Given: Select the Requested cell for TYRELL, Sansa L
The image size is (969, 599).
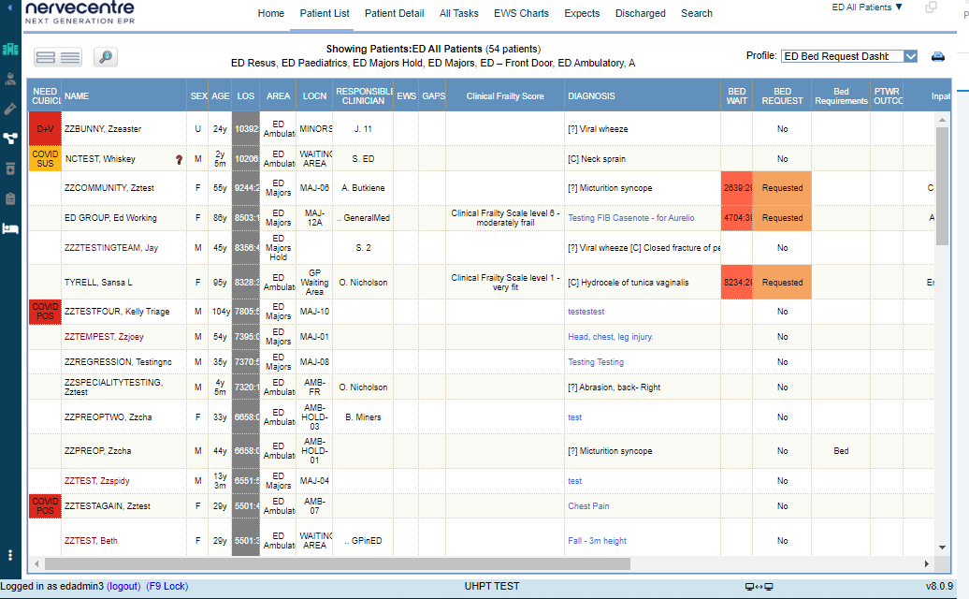Looking at the screenshot, I should (x=782, y=283).
